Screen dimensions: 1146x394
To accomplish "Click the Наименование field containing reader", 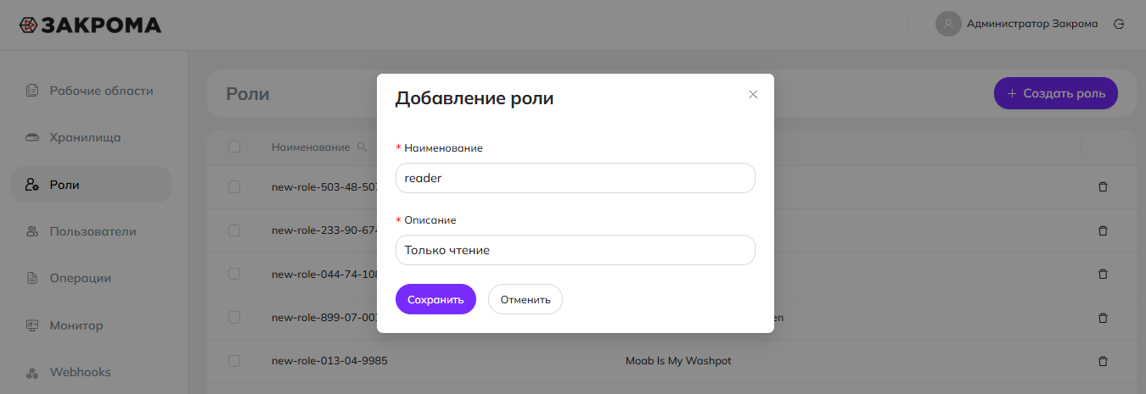I will point(575,178).
